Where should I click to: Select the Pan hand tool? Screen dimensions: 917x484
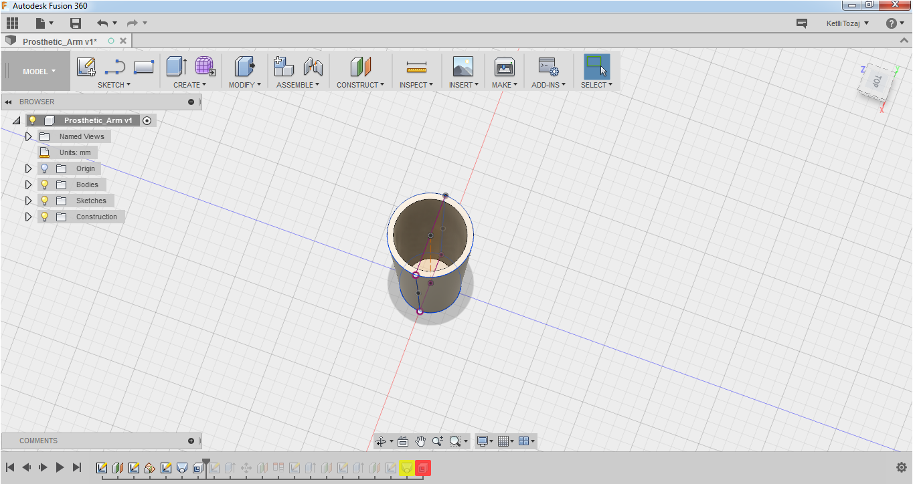(420, 441)
